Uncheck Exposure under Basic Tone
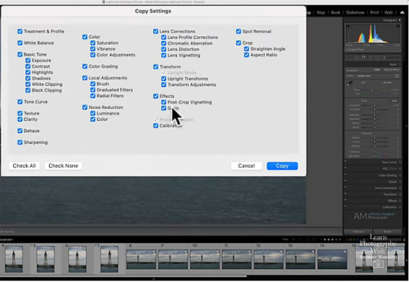This screenshot has height=282, width=409. pos(28,60)
